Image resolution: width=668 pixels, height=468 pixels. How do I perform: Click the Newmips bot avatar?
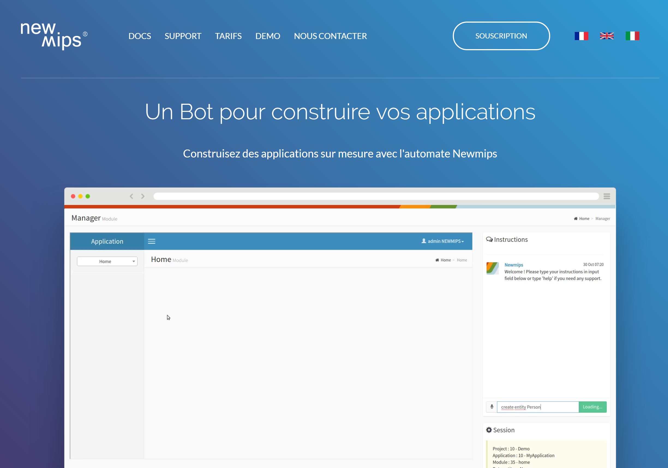[493, 268]
